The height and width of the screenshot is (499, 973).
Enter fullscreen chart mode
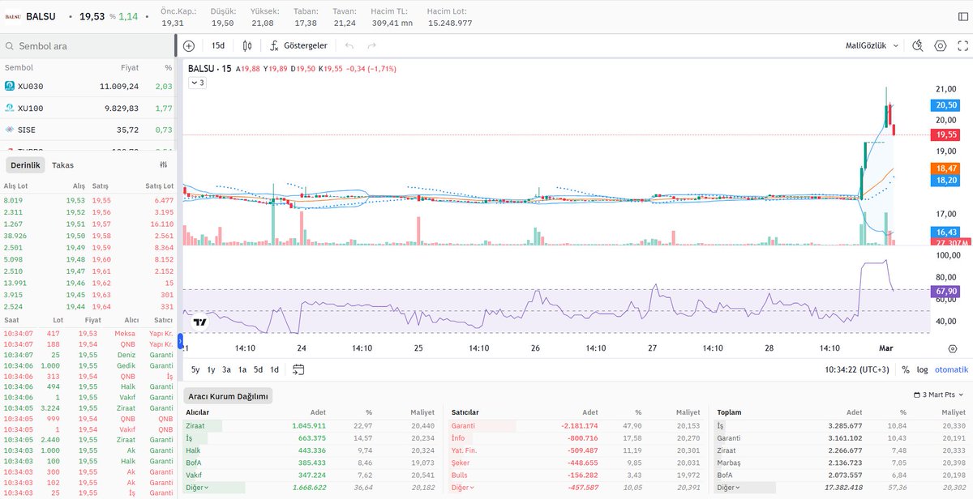(962, 46)
